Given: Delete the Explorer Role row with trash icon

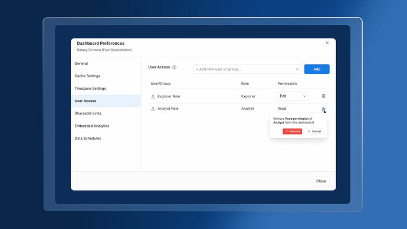Looking at the screenshot, I should [x=323, y=96].
